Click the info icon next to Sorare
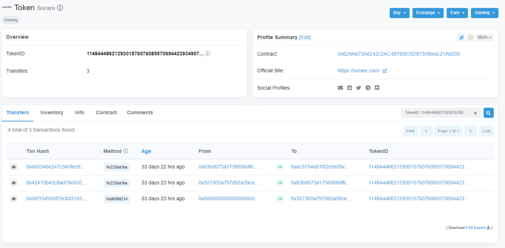Image resolution: width=505 pixels, height=248 pixels. [60, 8]
